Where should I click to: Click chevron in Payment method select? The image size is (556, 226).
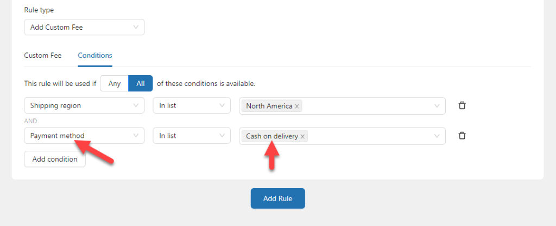[136, 135]
